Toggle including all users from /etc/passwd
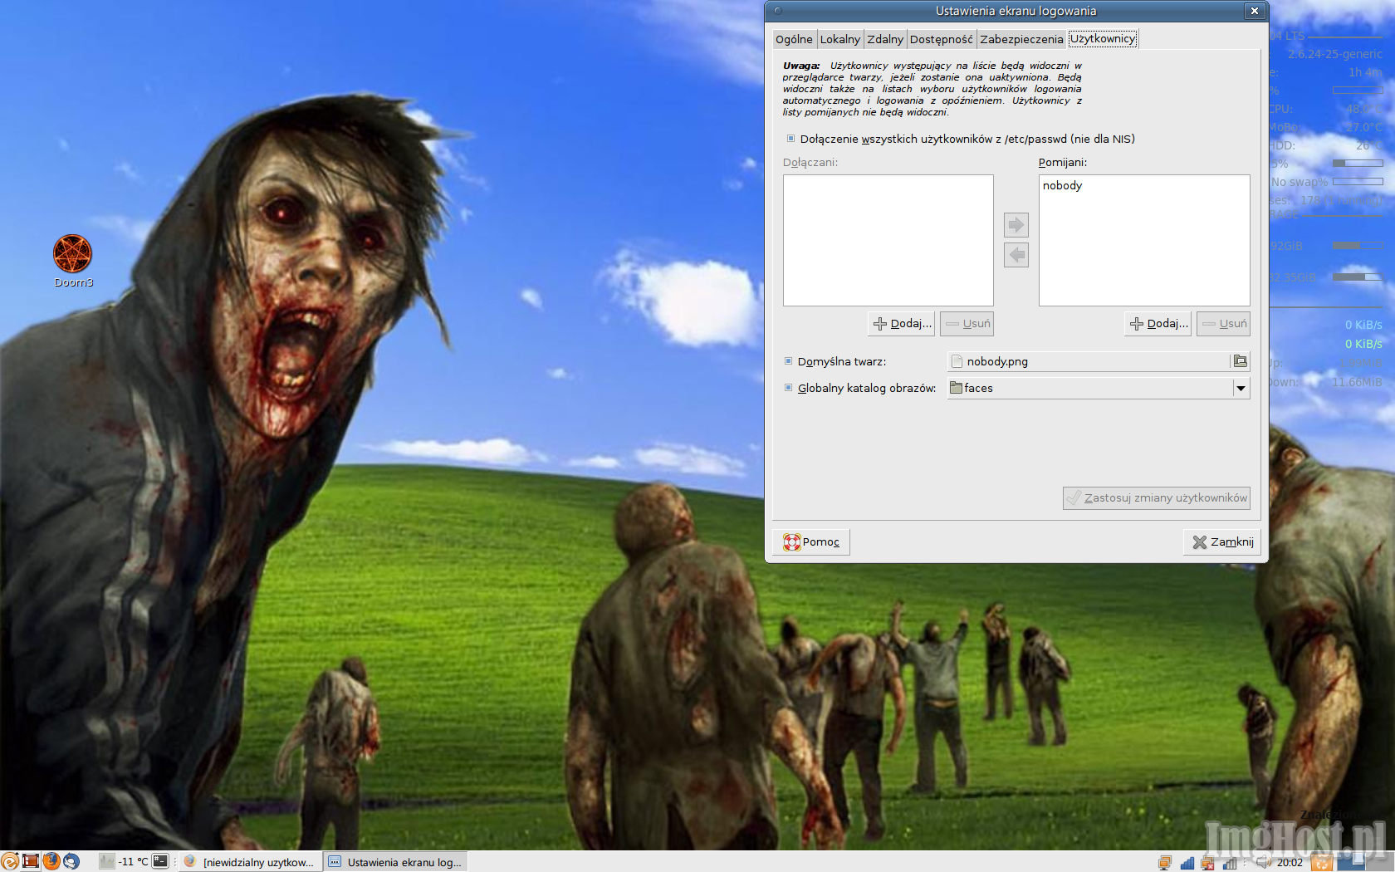This screenshot has width=1395, height=872. tap(789, 139)
